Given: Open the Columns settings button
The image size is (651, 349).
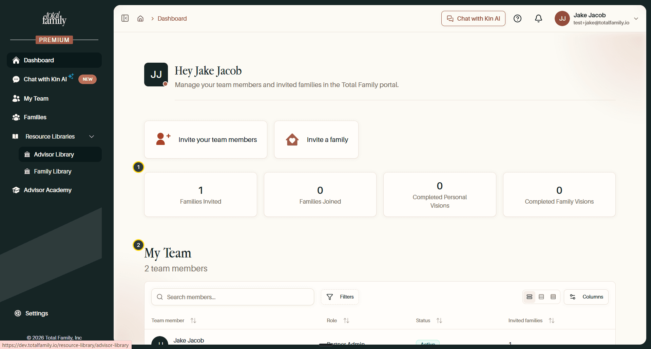Looking at the screenshot, I should pyautogui.click(x=586, y=297).
